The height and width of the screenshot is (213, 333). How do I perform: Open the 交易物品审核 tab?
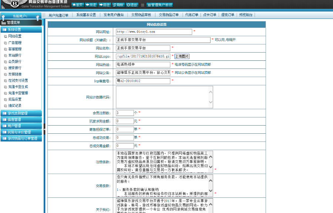[x=141, y=15]
